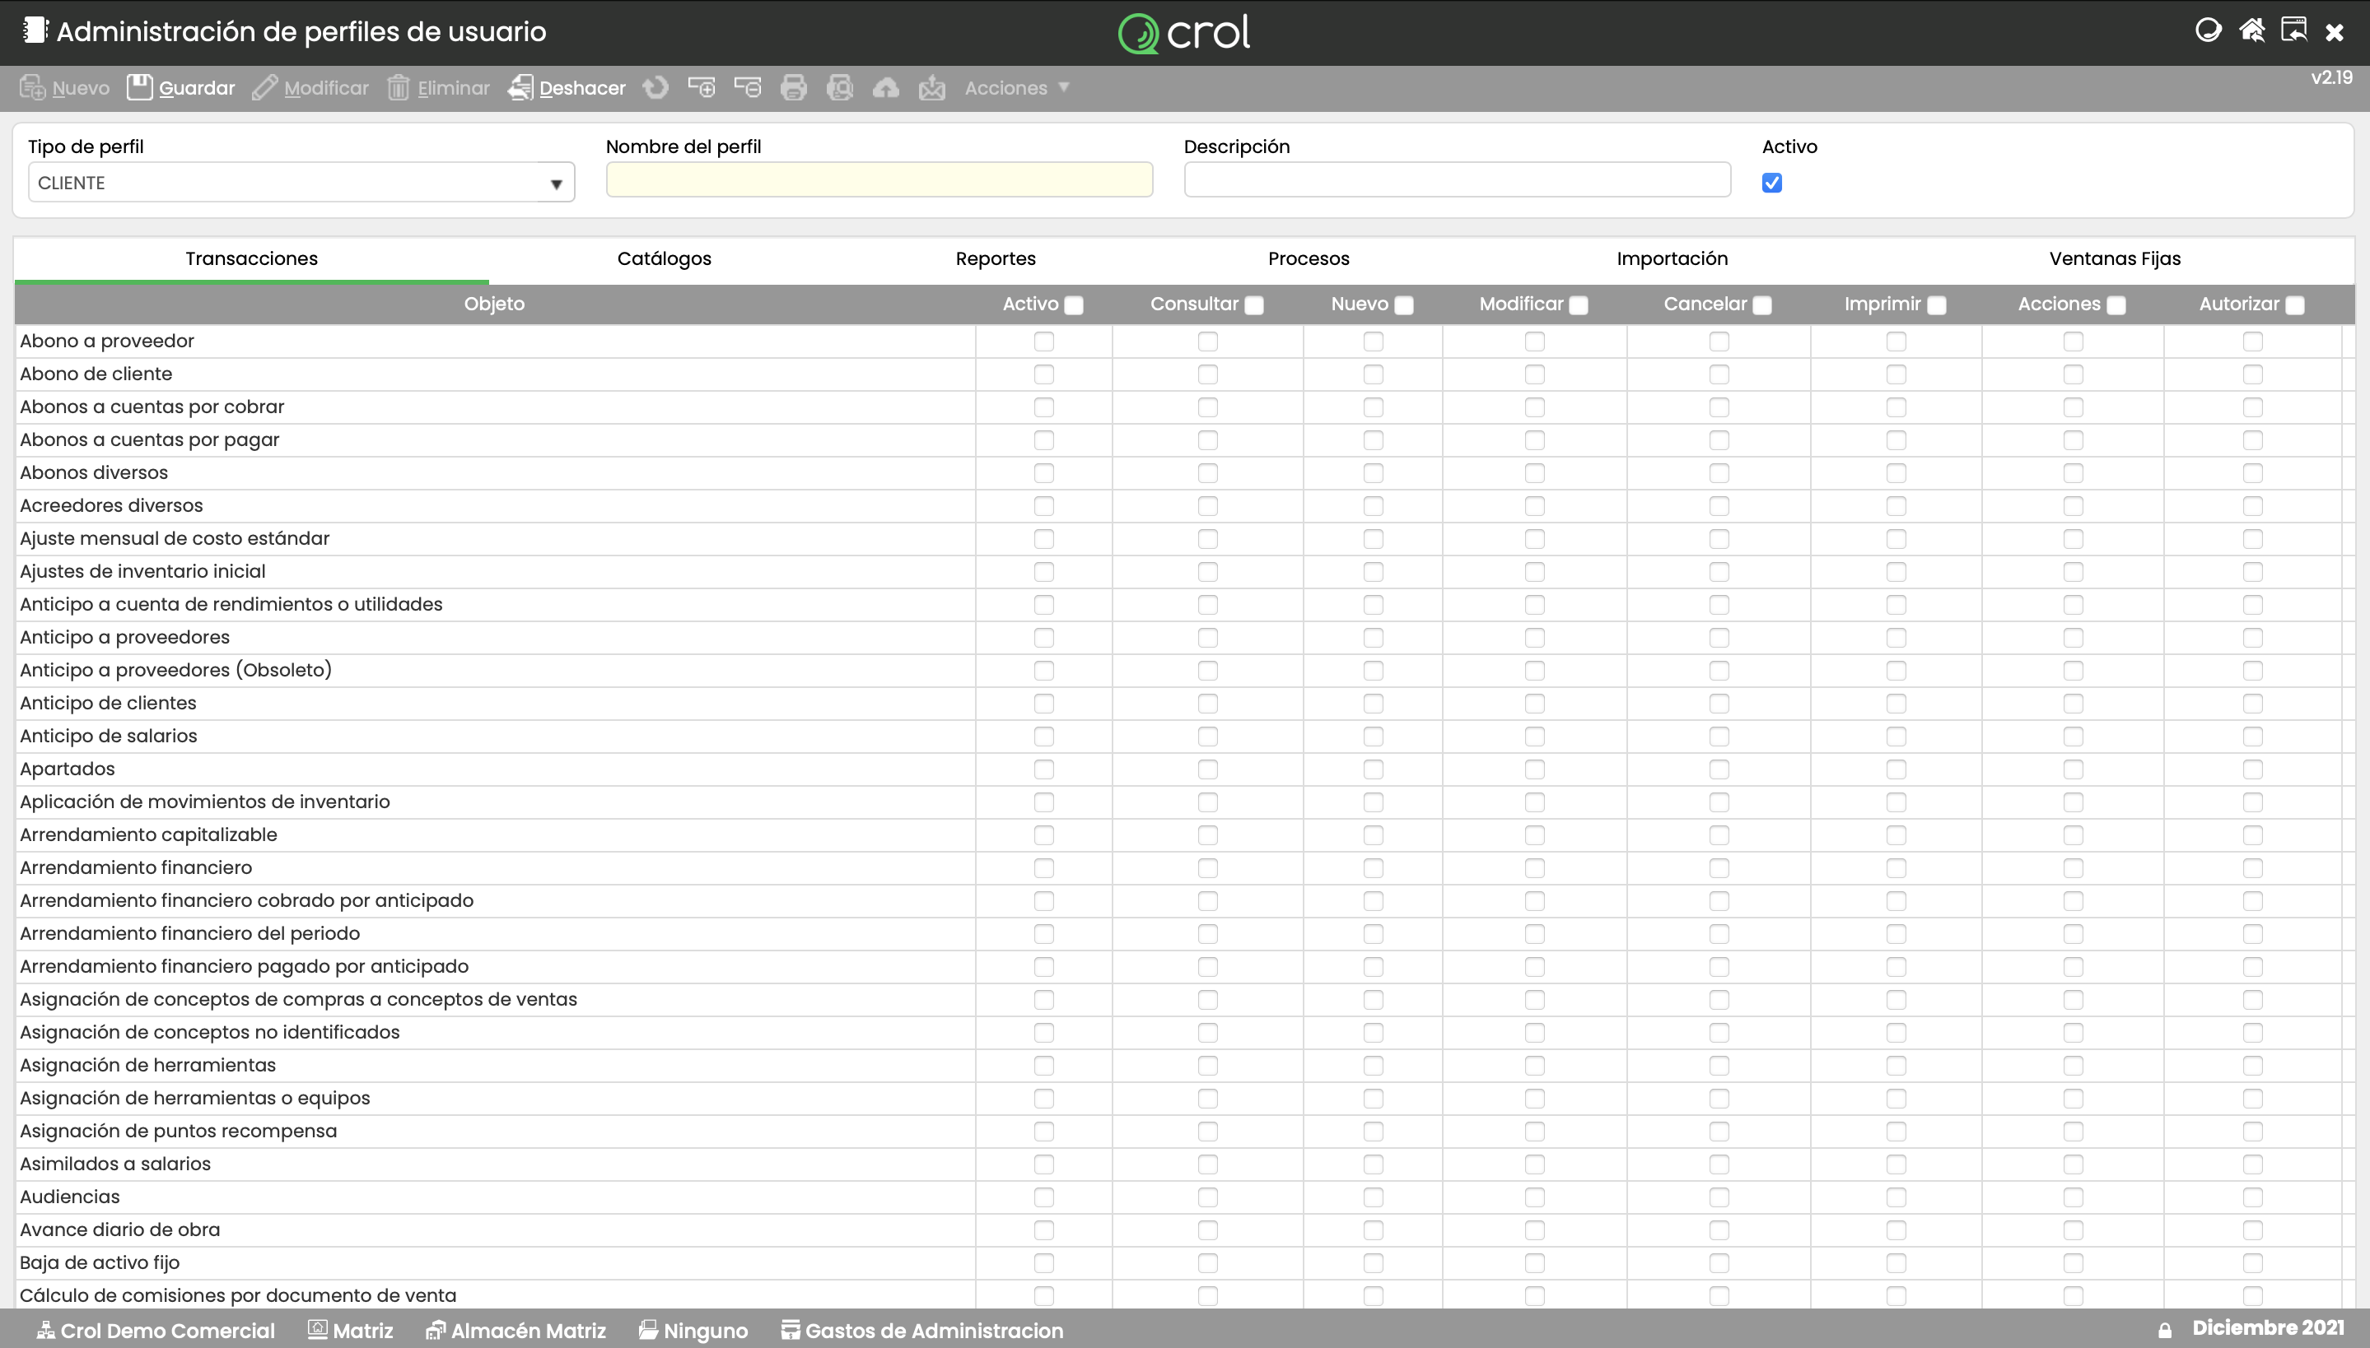Screen dimensions: 2370x1348
Task: Check Nuevo for Anticipo de clientes row
Action: tap(1374, 704)
